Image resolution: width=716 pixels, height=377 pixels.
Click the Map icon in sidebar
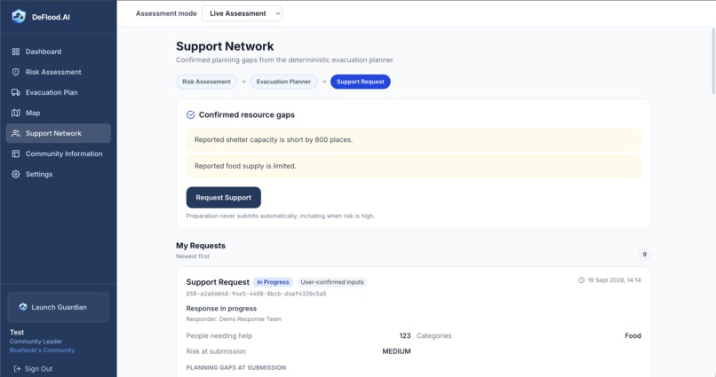[x=16, y=113]
